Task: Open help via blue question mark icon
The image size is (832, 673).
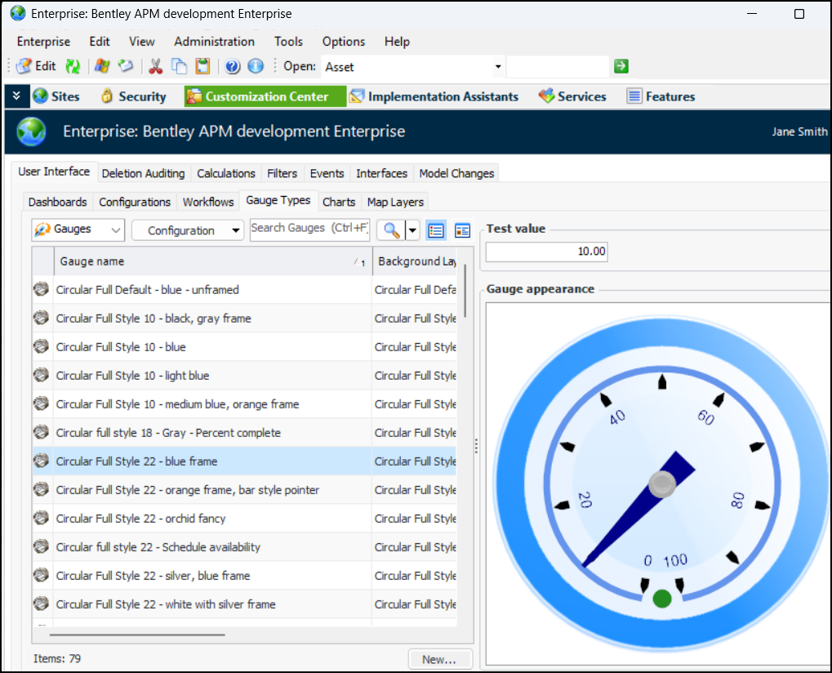Action: [x=233, y=67]
